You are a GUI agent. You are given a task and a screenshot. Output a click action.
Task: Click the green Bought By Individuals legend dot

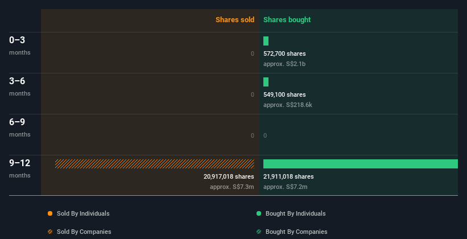click(x=259, y=213)
